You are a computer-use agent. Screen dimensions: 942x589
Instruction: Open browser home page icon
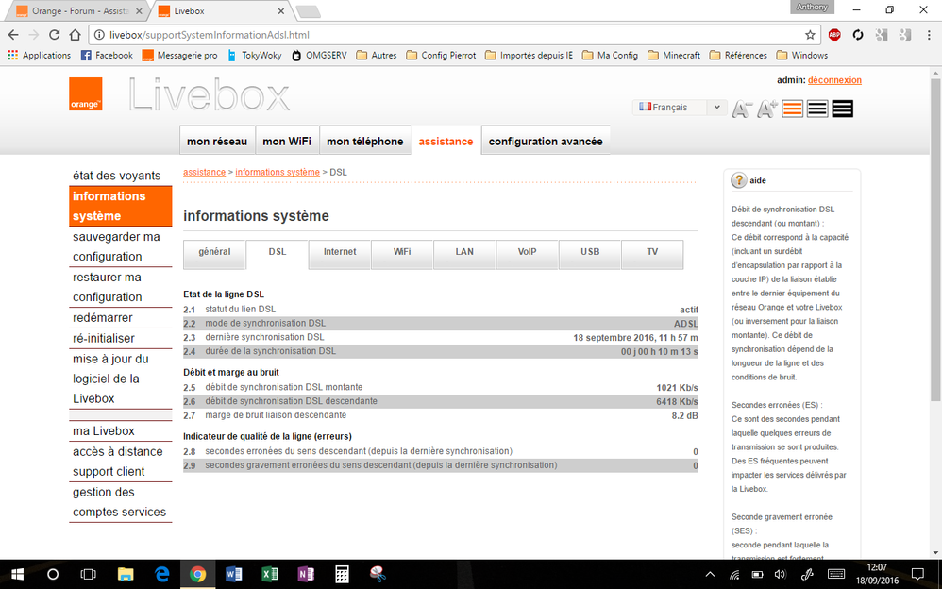[x=75, y=35]
